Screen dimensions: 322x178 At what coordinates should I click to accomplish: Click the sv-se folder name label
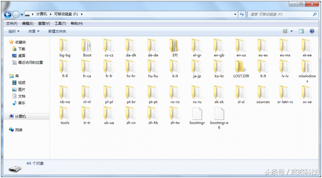click(307, 102)
